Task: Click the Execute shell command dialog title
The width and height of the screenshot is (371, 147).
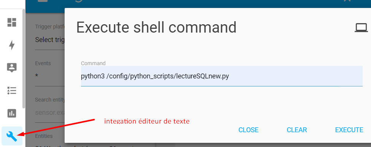Action: click(156, 28)
